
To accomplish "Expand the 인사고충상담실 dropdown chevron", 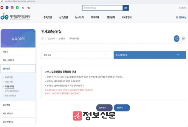I will (x=178, y=55).
